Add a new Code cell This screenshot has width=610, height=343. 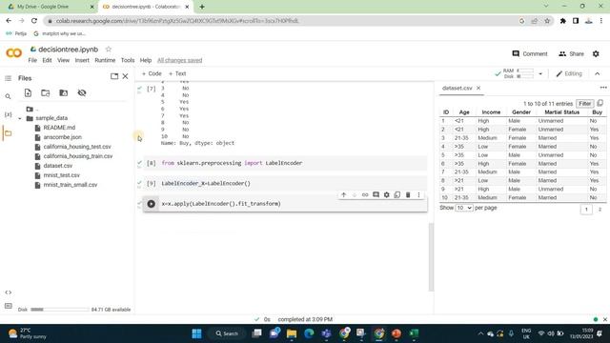pyautogui.click(x=152, y=73)
